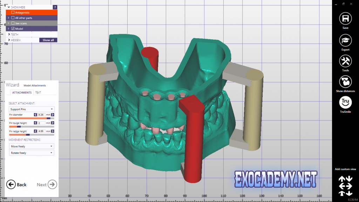Click the Show distances icon
This screenshot has height=202, width=359.
(345, 82)
